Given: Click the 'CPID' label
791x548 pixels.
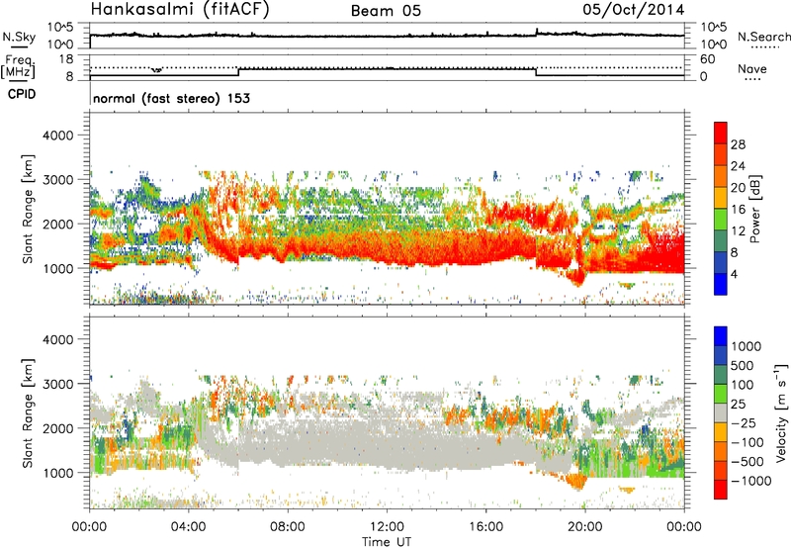Looking at the screenshot, I should [22, 94].
